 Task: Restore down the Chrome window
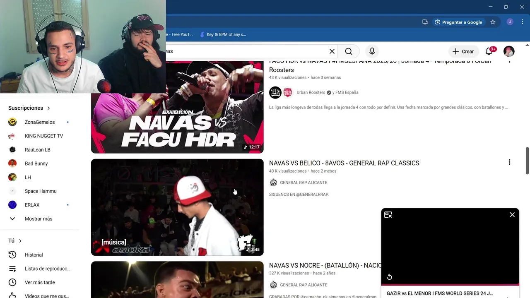coord(506,7)
